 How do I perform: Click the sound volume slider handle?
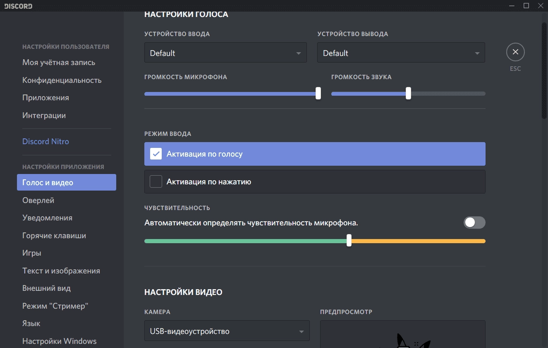point(408,93)
